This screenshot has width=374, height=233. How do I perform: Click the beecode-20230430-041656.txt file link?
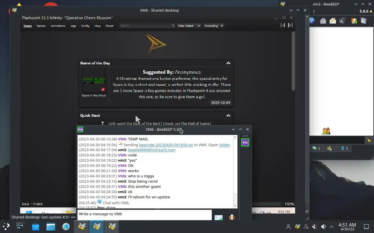coord(166,145)
